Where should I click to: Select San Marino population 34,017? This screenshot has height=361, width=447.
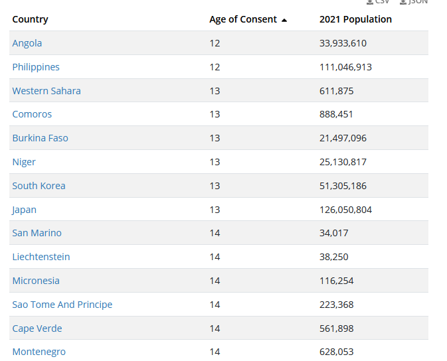(x=334, y=233)
